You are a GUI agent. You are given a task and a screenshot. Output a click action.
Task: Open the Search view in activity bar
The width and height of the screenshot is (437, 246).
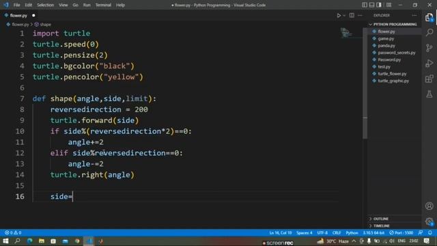tap(429, 32)
